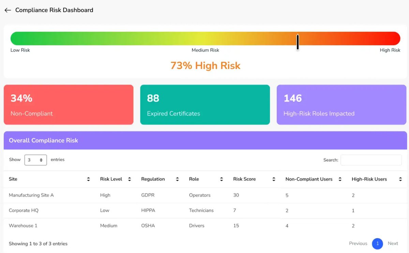Viewport: 409px width, 253px height.
Task: Click the OSHA regulation cell
Action: tap(148, 226)
